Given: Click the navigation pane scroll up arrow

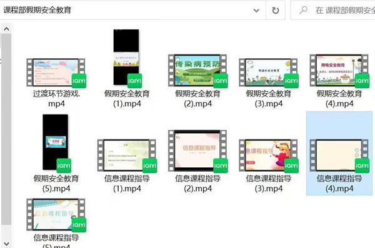Looking at the screenshot, I should 6,29.
